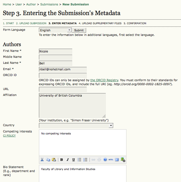The height and width of the screenshot is (182, 181).
Task: Toggle italic formatting in Competing interests editor
Action: tap(68, 160)
